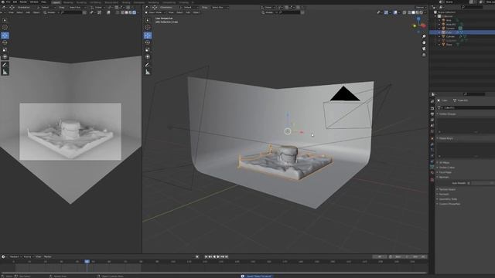Select the Transform tool in right viewport toolbar
Image resolution: width=495 pixels, height=278 pixels.
point(148,57)
